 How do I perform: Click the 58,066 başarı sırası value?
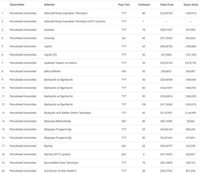click(191, 121)
